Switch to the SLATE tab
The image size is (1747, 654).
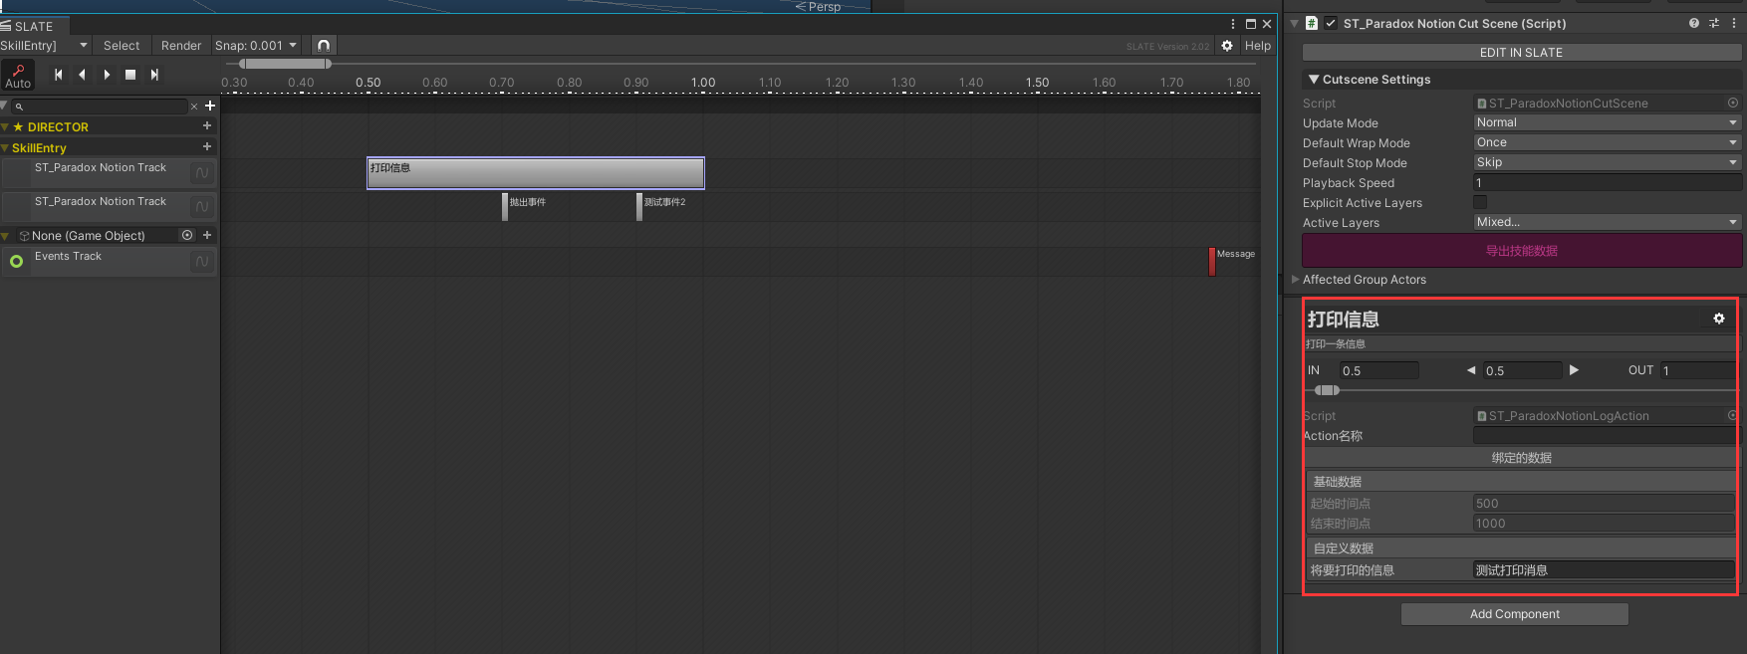tap(34, 26)
